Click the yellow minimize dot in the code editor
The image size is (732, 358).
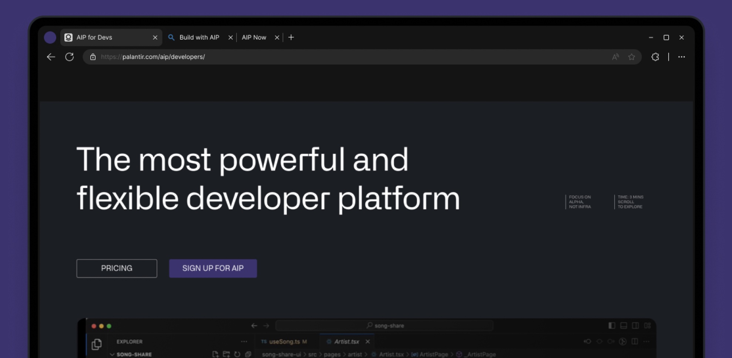click(x=101, y=326)
